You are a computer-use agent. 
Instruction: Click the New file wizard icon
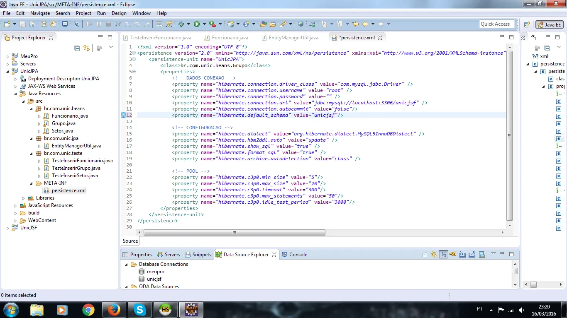7,24
